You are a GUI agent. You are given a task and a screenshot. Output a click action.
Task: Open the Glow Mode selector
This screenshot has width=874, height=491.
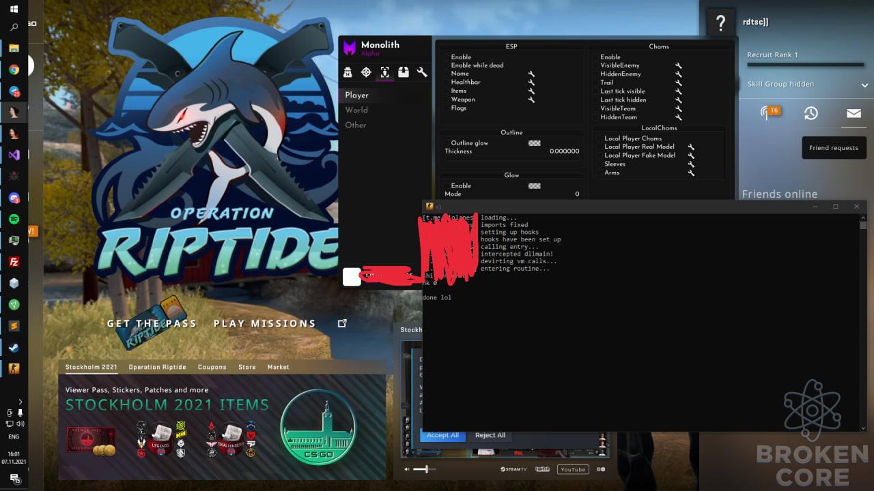point(512,194)
